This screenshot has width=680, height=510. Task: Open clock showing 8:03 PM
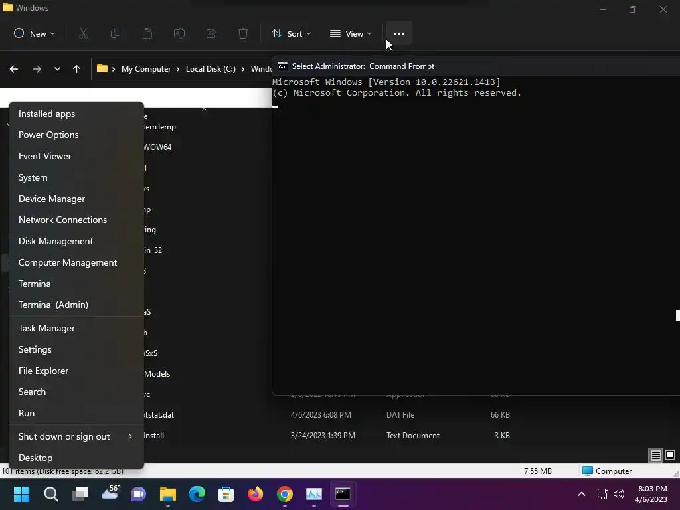(x=651, y=494)
